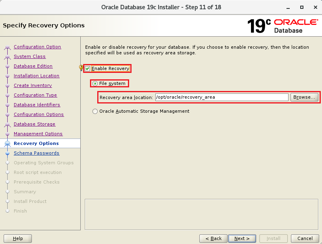The height and width of the screenshot is (244, 322).
Task: Click the Configuration Option step marker icon
Action: pyautogui.click(x=8, y=48)
